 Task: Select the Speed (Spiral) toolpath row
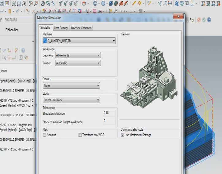pyautogui.click(x=18, y=81)
